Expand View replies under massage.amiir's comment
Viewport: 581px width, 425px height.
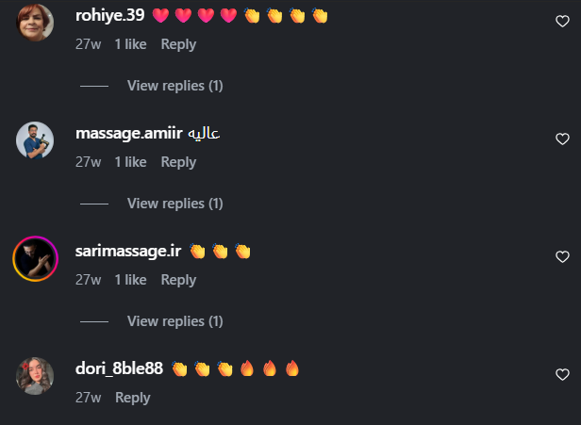[x=174, y=204]
